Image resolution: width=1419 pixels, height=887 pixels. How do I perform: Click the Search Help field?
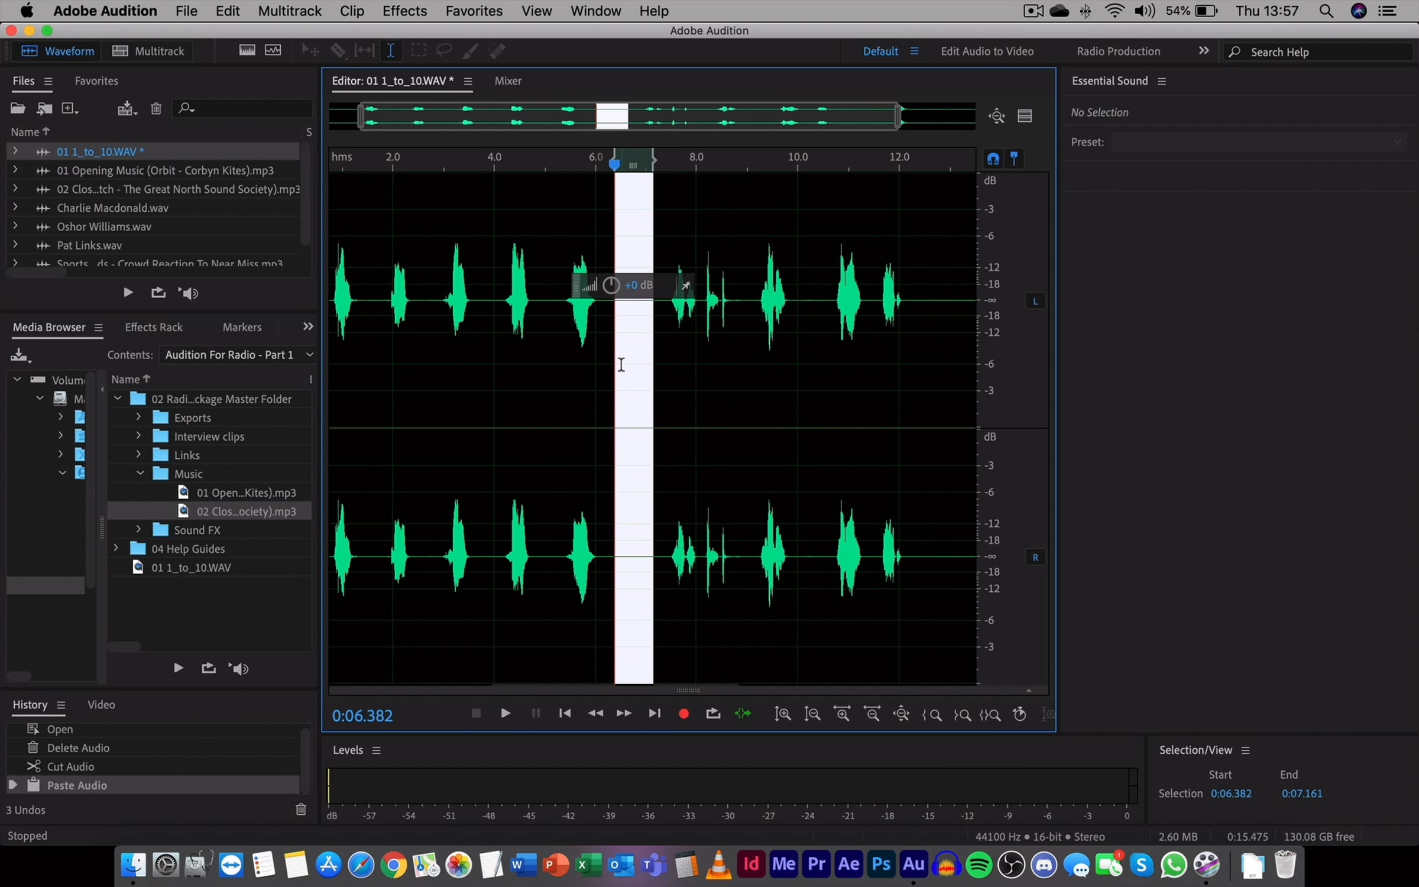pos(1318,52)
